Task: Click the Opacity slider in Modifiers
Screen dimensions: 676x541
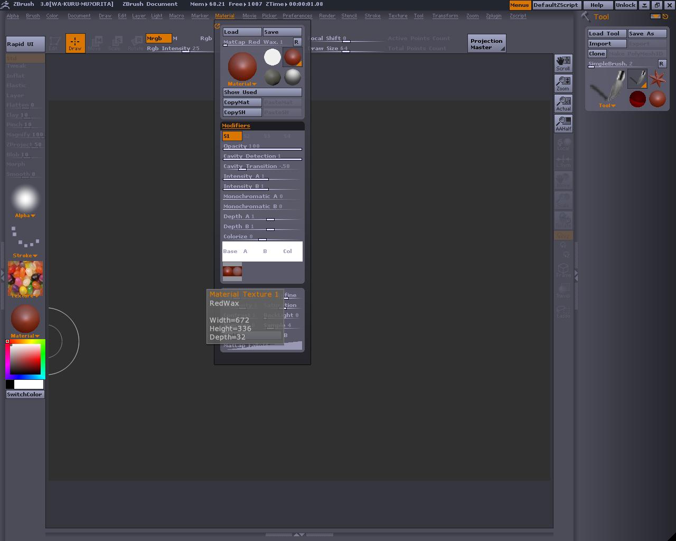Action: [x=262, y=146]
